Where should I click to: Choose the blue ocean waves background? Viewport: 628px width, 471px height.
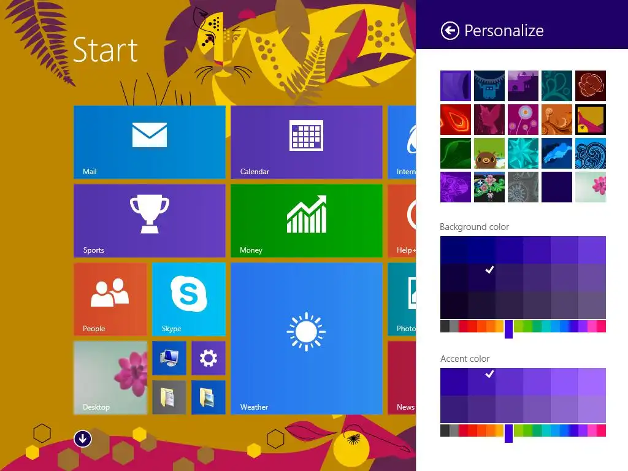point(591,153)
